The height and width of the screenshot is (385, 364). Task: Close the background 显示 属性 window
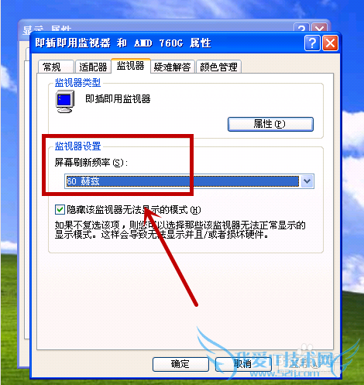(320, 28)
